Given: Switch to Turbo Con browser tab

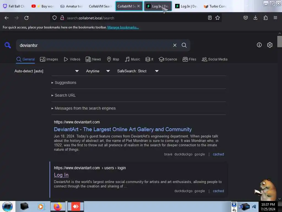Looking at the screenshot, I should [x=215, y=6].
